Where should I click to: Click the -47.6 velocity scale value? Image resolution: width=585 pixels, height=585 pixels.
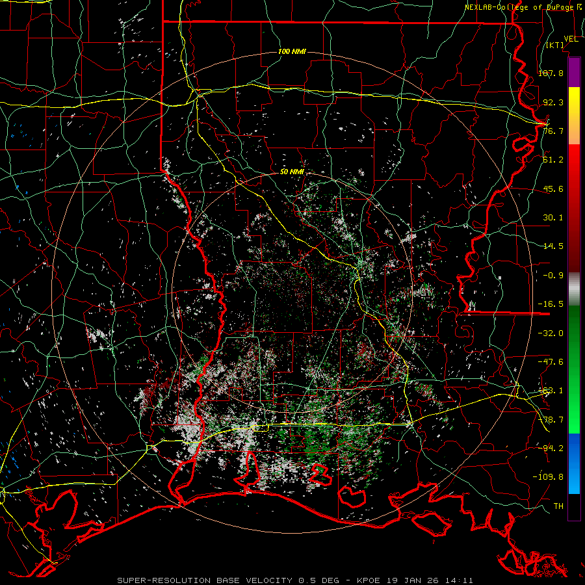[551, 362]
